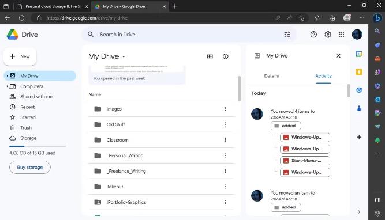Toggle the view details info icon
This screenshot has width=385, height=220.
point(226,56)
